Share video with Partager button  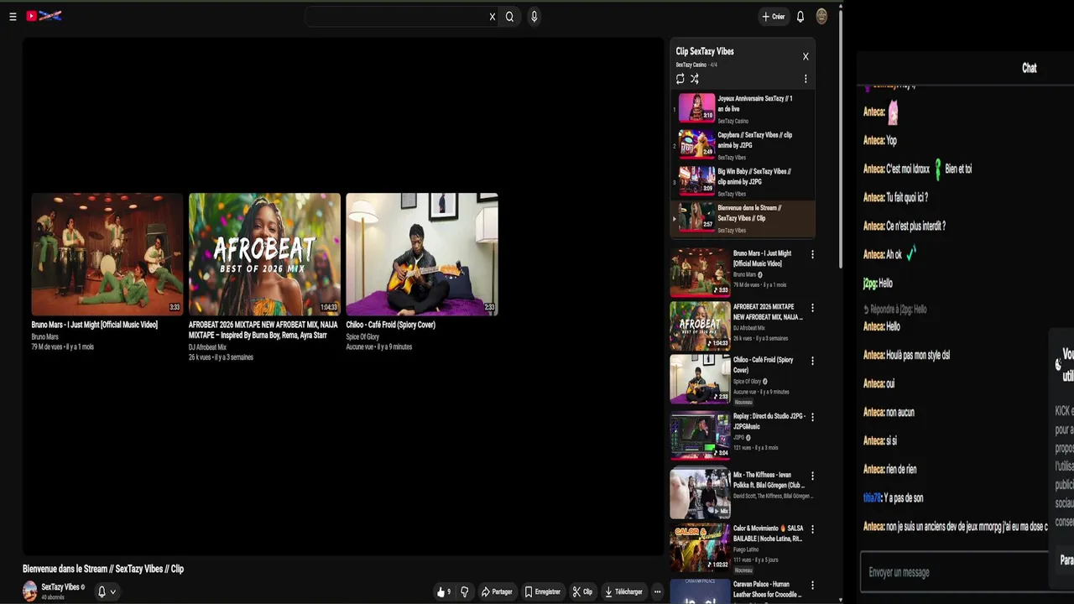tap(497, 591)
